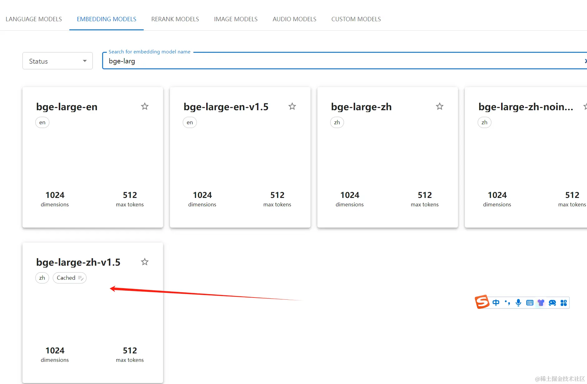Viewport: 587px width, 384px height.
Task: Open the Sogou skin shirt icon
Action: click(541, 303)
